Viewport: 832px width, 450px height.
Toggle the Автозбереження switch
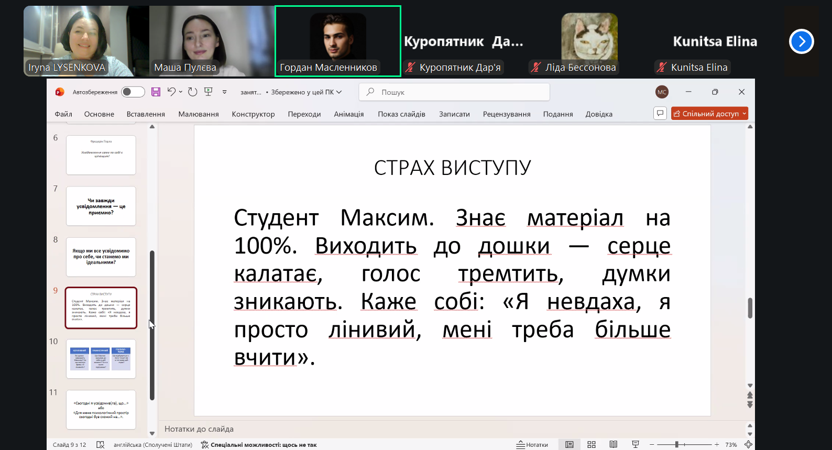[x=133, y=92]
